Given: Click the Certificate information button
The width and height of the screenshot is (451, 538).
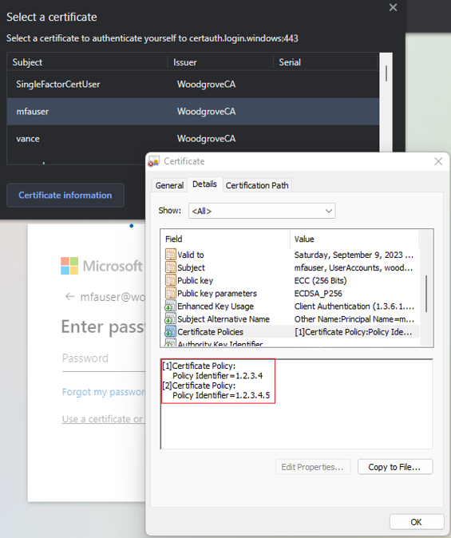Looking at the screenshot, I should pos(65,196).
